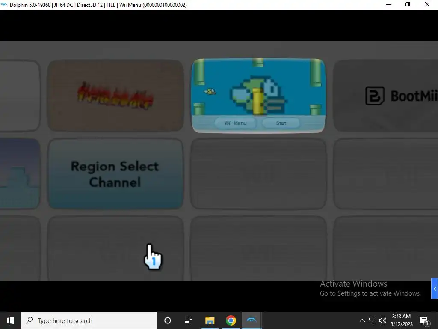Close the Dolphin window
This screenshot has height=329, width=438.
click(x=427, y=5)
